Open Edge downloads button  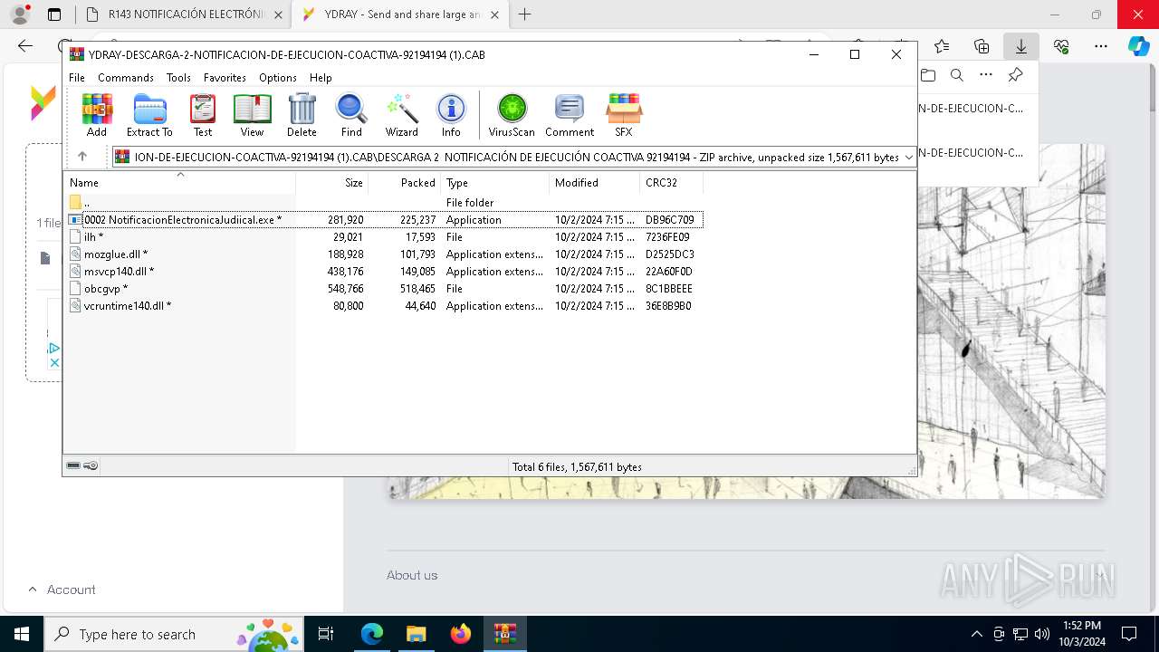click(1021, 46)
